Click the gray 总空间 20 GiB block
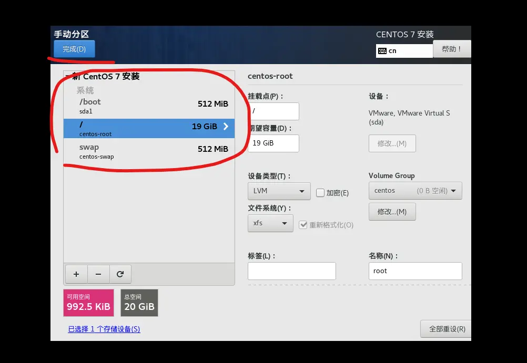Viewport: 527px width, 363px height. [x=139, y=303]
